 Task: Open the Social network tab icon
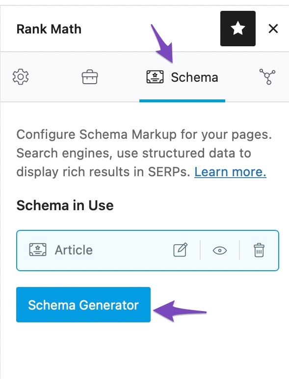267,77
